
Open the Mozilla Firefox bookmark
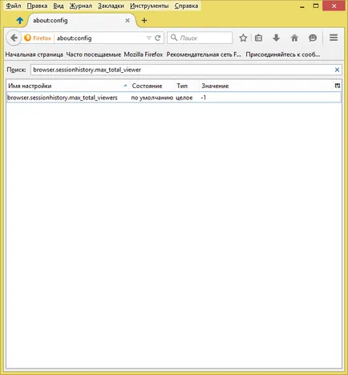point(144,54)
